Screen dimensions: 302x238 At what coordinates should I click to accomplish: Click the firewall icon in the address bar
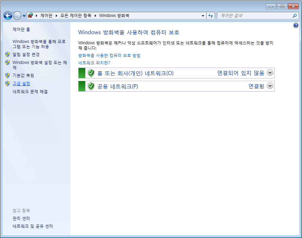30,15
